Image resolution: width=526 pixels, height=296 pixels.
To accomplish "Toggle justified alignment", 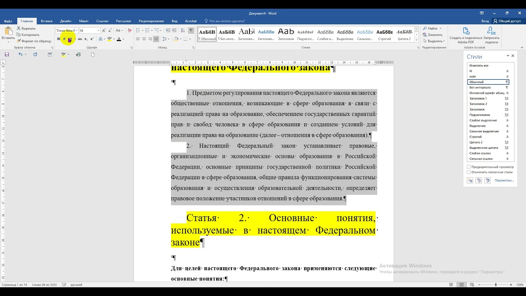I will point(156,39).
